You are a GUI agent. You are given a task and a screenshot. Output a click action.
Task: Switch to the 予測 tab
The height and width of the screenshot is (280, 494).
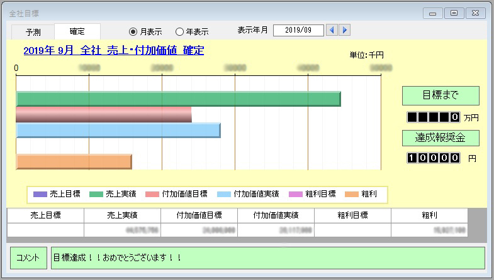(x=33, y=32)
